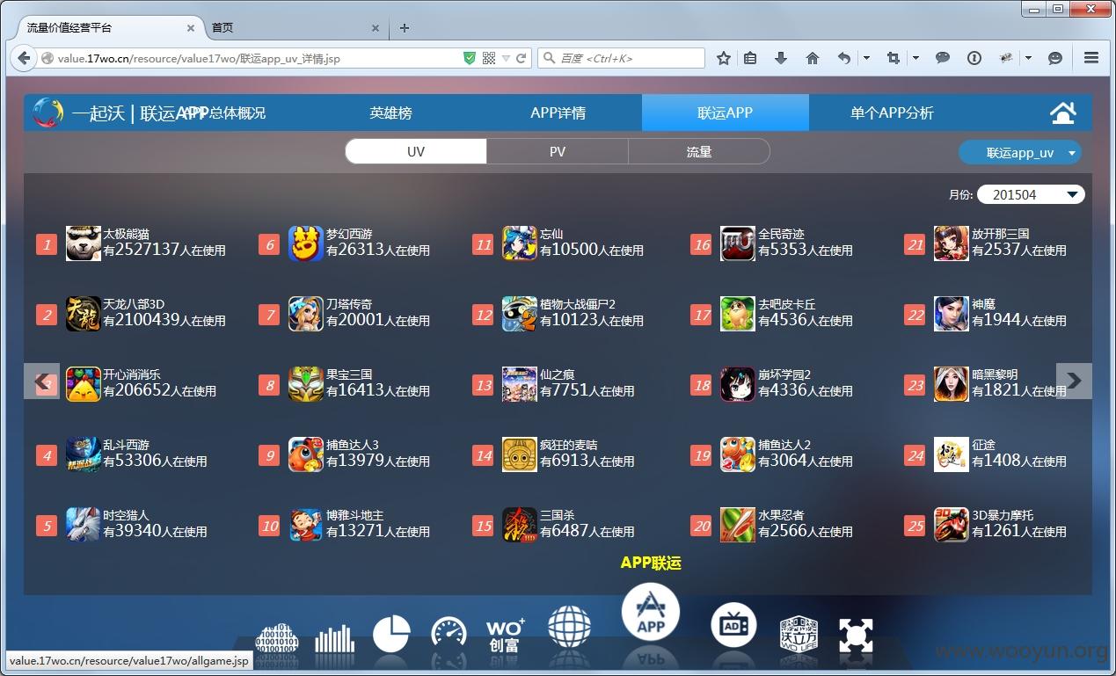Select the 联运APP tab
The image size is (1116, 676).
click(725, 113)
